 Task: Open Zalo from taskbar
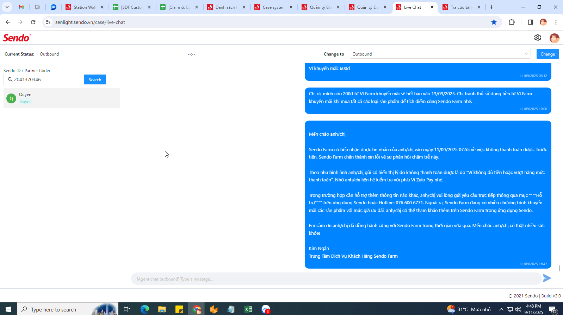coord(266,309)
